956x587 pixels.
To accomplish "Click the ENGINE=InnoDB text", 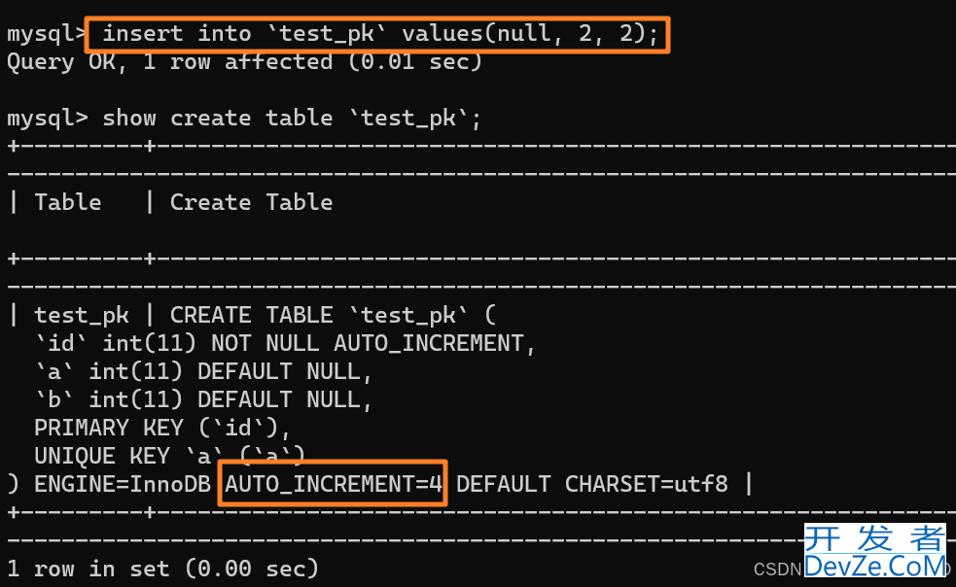I will (122, 484).
